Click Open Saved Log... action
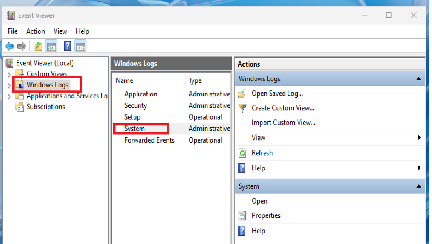The height and width of the screenshot is (244, 432). pos(277,94)
